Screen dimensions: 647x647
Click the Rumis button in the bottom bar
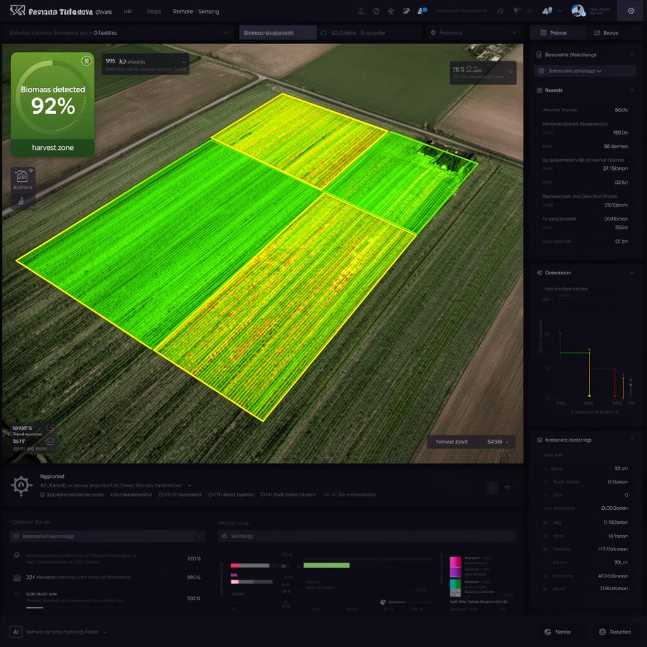tap(559, 632)
